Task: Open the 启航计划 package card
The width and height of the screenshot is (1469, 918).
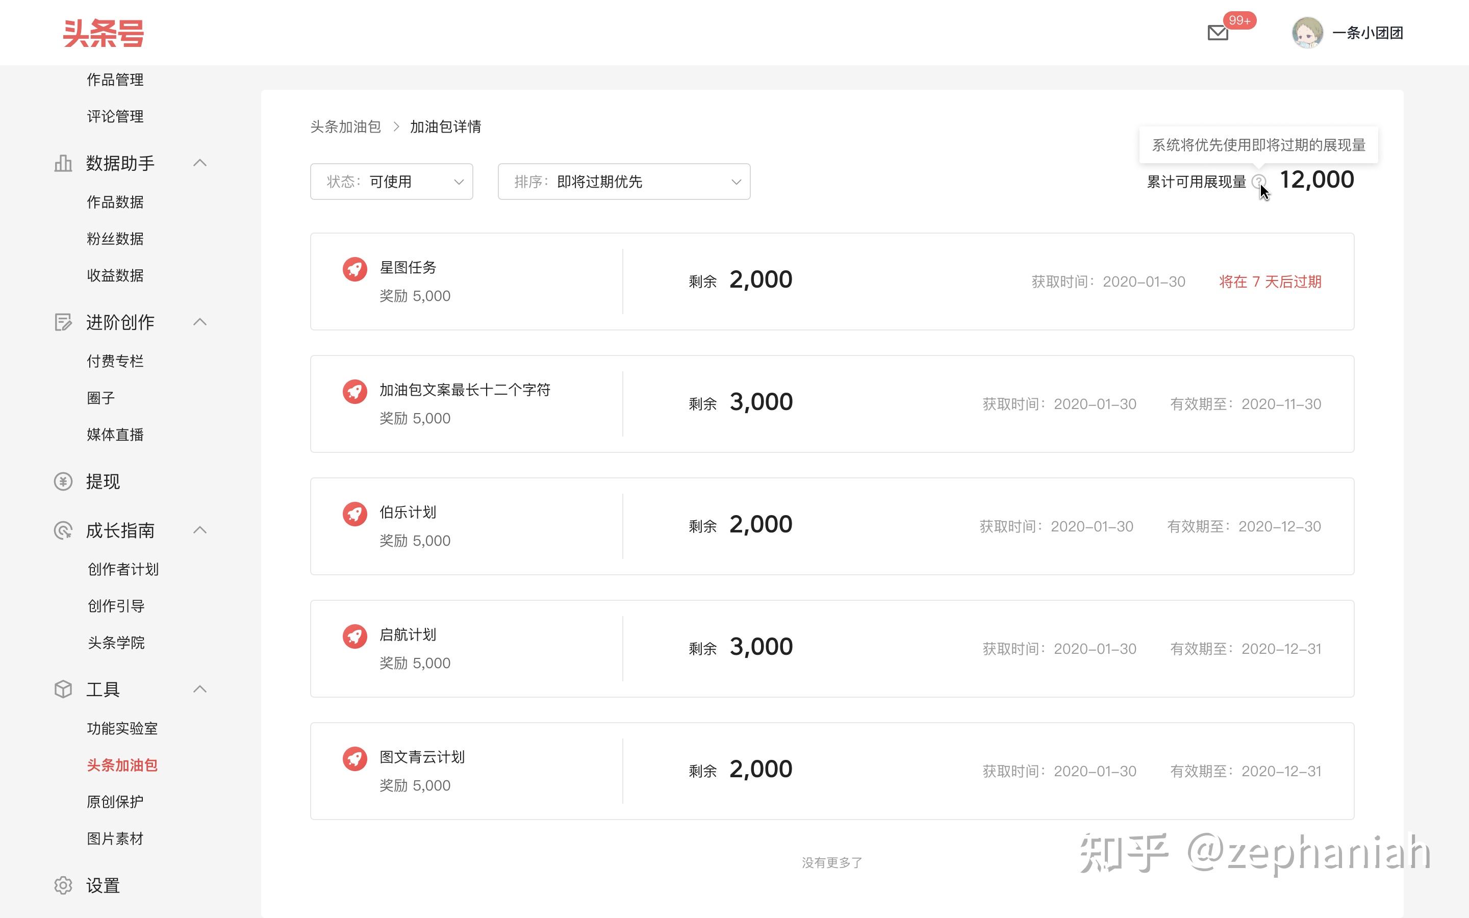Action: 831,648
